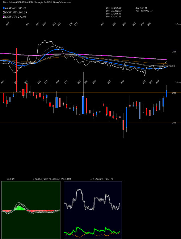
Task: Click the 'Pre H: 212.45' value
Action: 114,11
